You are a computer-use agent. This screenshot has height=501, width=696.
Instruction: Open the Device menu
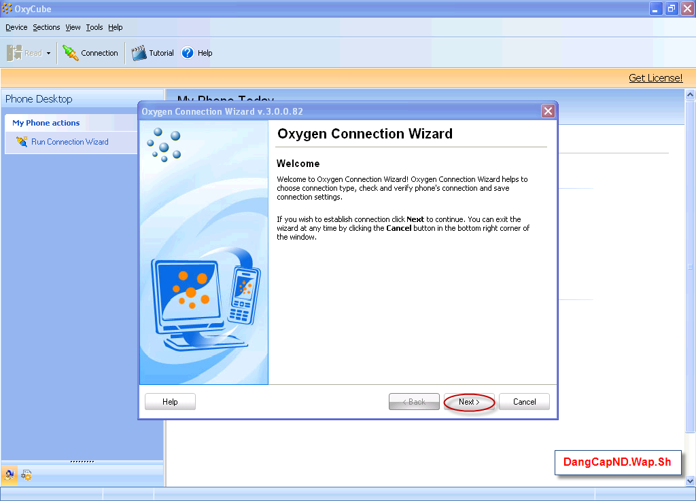[x=16, y=27]
